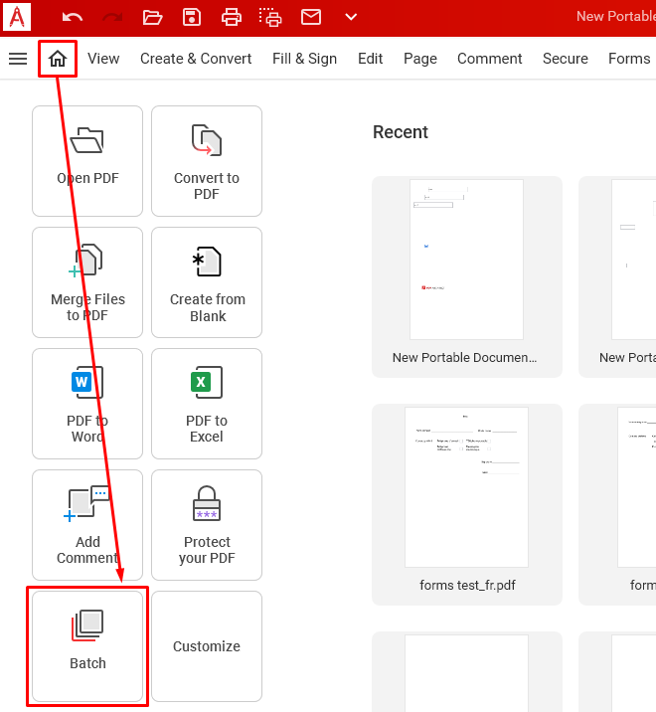Image resolution: width=656 pixels, height=712 pixels.
Task: Choose Create from Blank tile
Action: 207,282
